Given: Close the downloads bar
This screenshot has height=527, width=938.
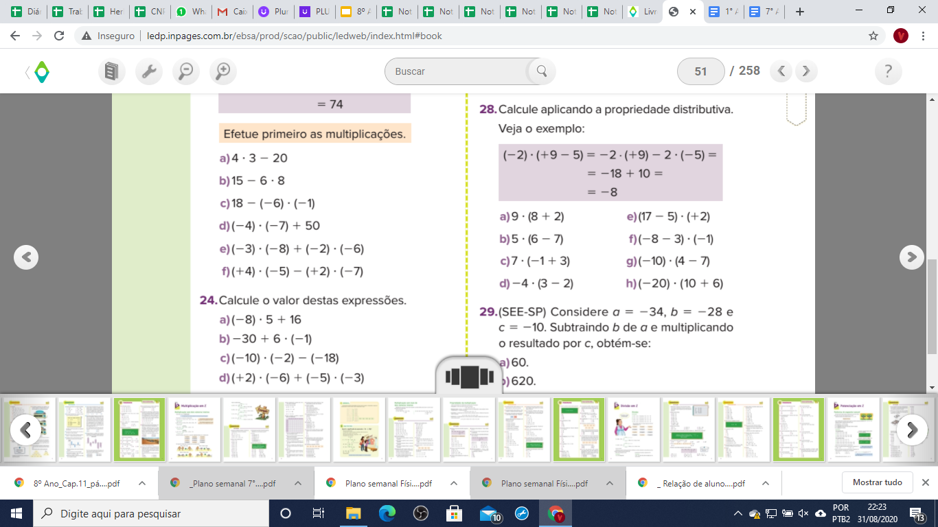Looking at the screenshot, I should 925,482.
